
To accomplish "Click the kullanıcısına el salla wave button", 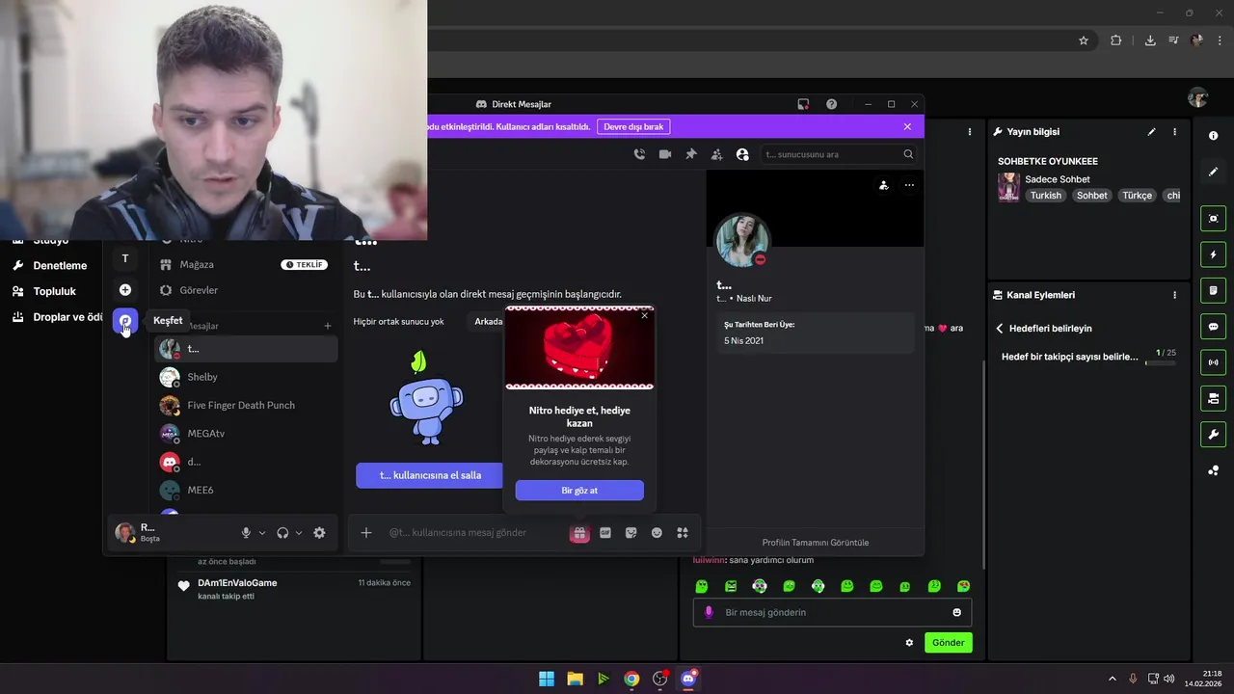I will click(x=430, y=475).
